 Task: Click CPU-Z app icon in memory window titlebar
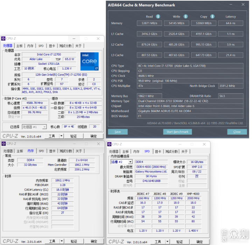point(3,143)
